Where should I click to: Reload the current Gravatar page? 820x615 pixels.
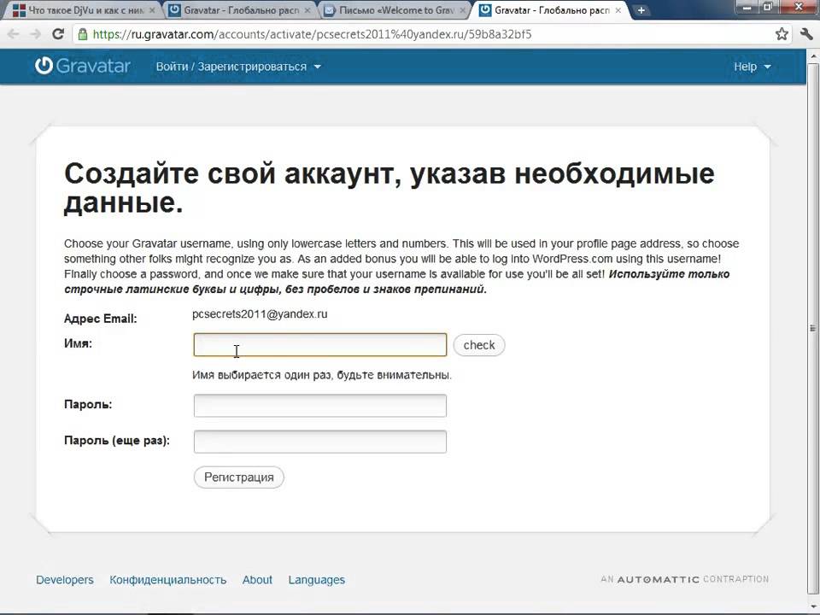coord(58,34)
